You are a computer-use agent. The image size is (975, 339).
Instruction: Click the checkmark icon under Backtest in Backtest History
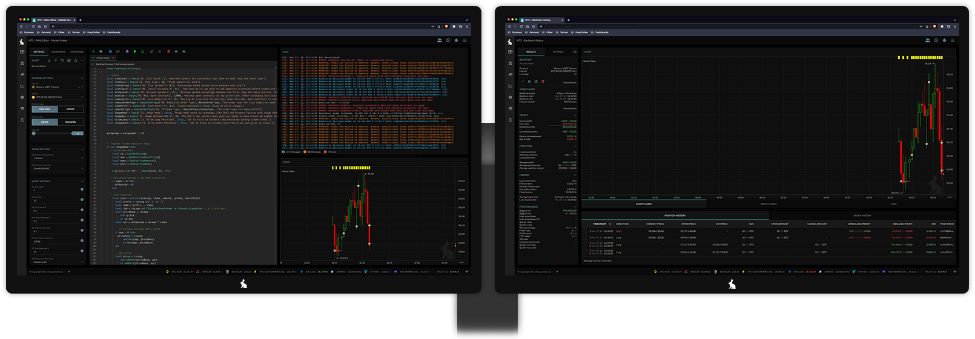523,81
